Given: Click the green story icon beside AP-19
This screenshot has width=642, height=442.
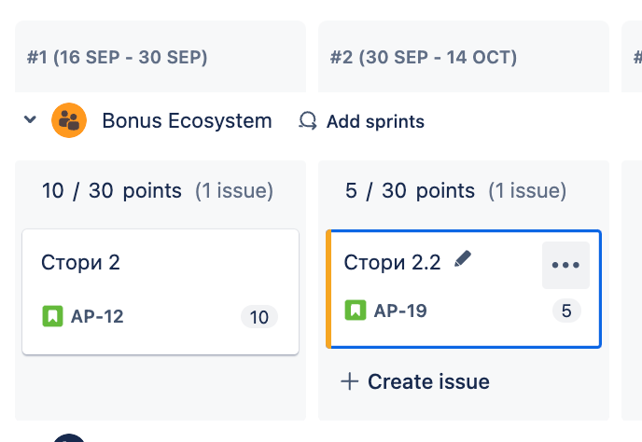Looking at the screenshot, I should pyautogui.click(x=355, y=311).
